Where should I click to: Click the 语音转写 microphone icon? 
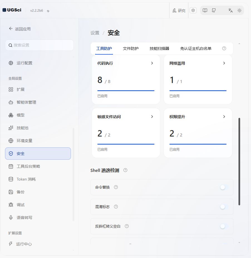click(11, 218)
